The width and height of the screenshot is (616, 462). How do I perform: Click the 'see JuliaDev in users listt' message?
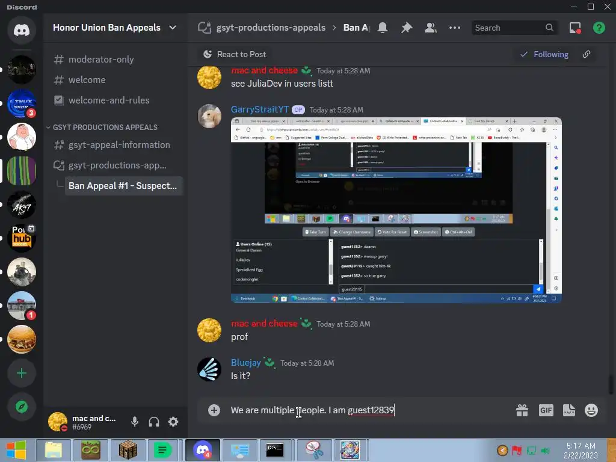click(282, 84)
